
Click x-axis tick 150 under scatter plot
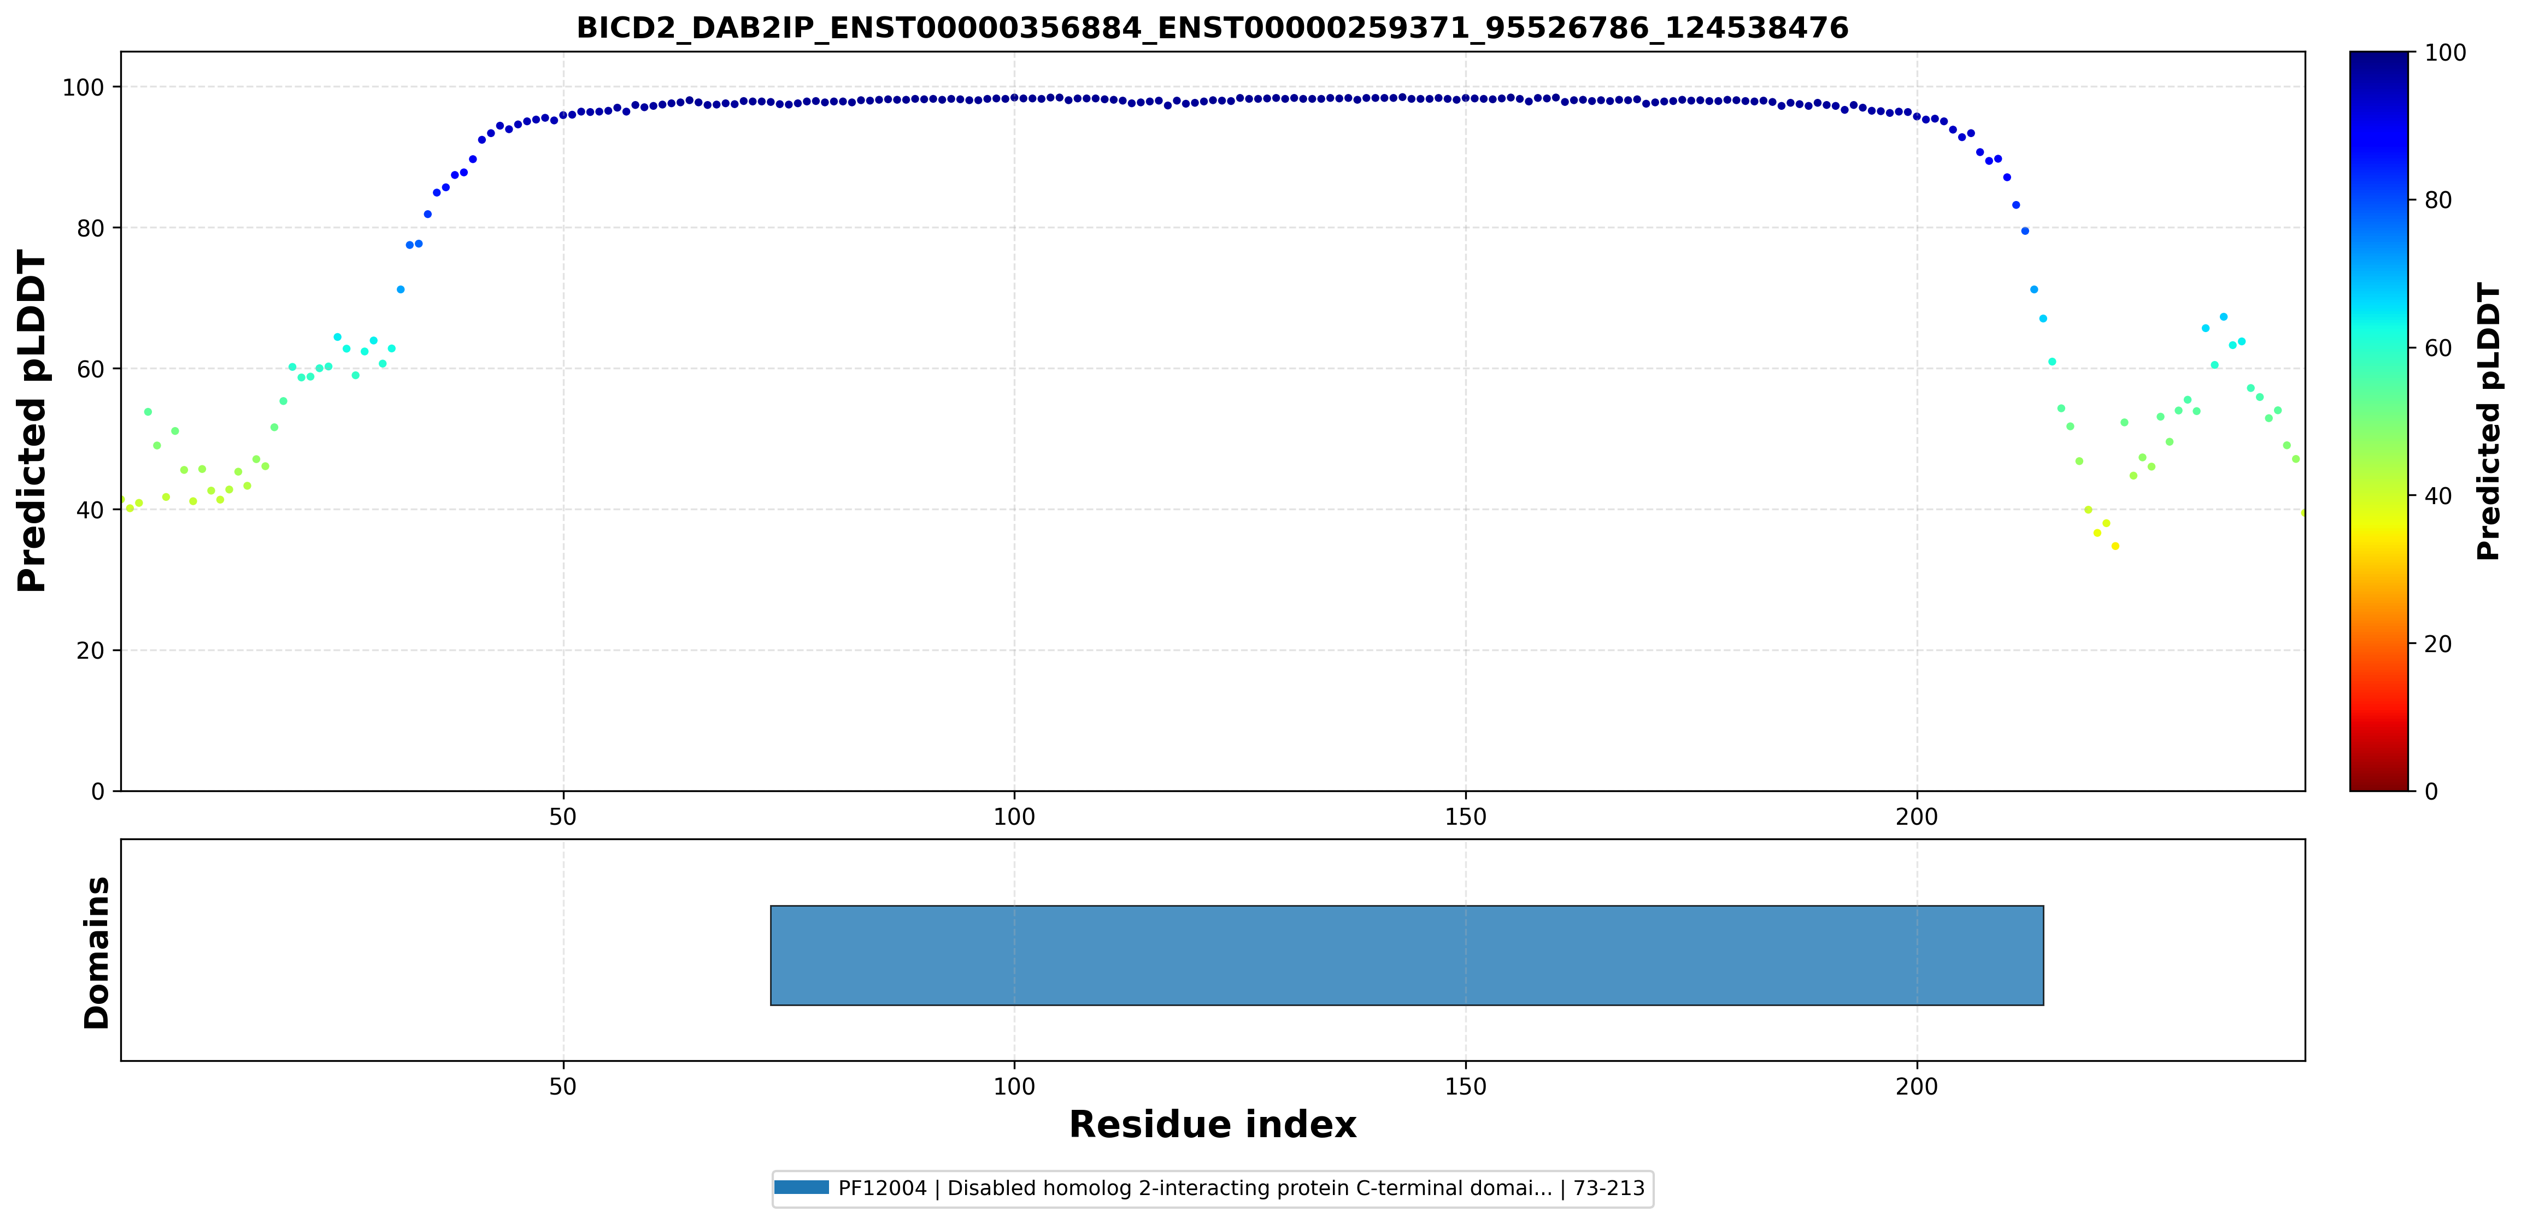pyautogui.click(x=1465, y=816)
